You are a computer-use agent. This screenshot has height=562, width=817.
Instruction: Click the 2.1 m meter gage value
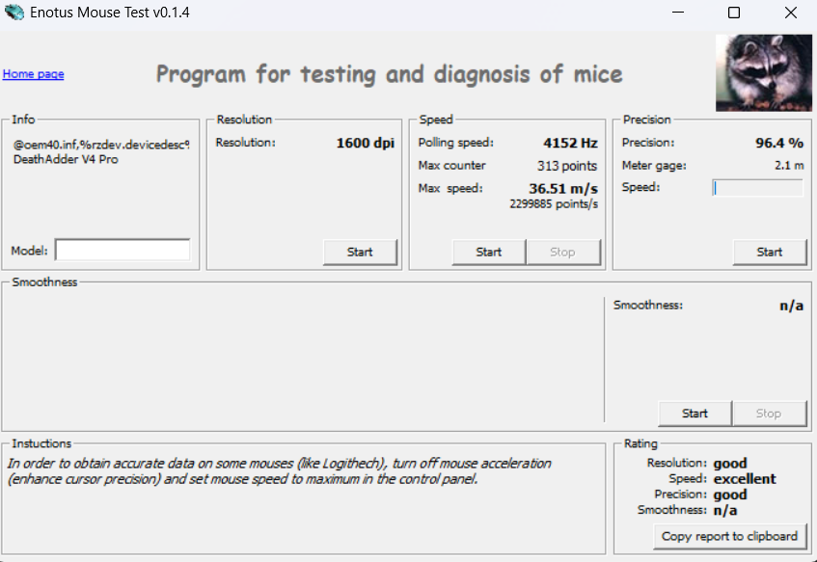pos(789,166)
